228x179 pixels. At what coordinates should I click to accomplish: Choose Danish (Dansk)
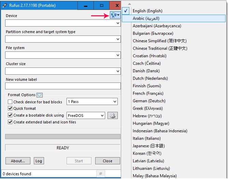tap(174, 71)
